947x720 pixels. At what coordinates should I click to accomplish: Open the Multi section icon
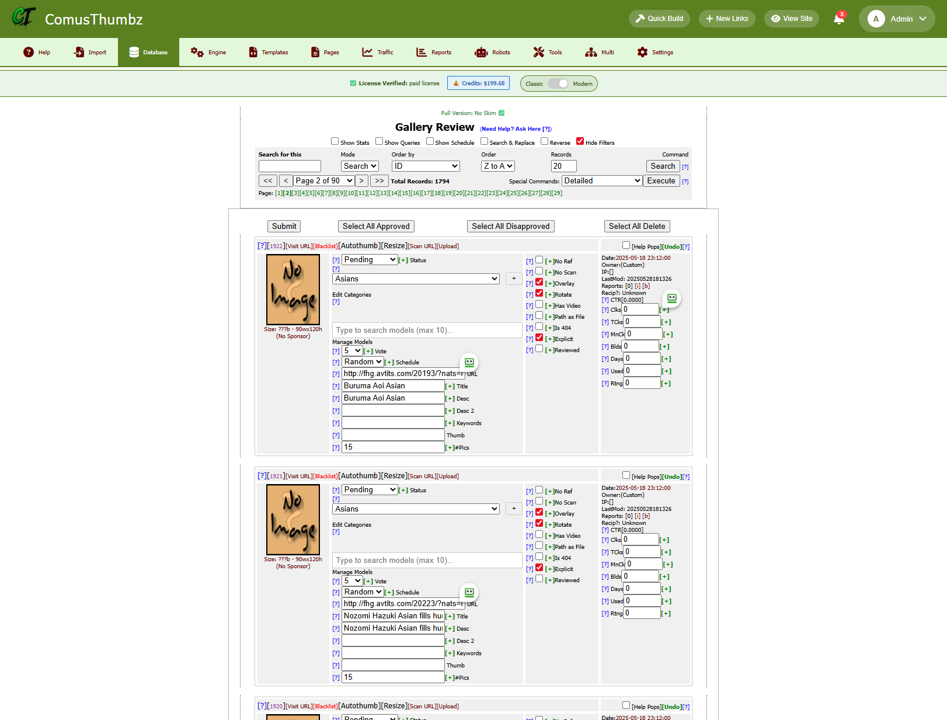[x=590, y=52]
